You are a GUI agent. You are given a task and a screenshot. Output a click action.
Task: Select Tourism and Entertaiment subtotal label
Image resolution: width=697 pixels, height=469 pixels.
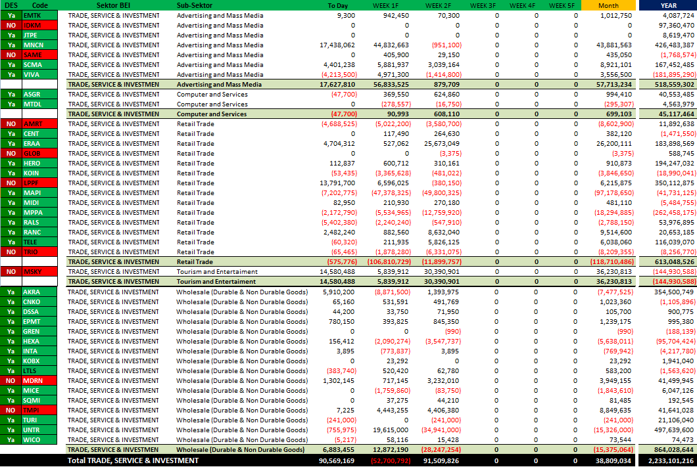click(216, 281)
